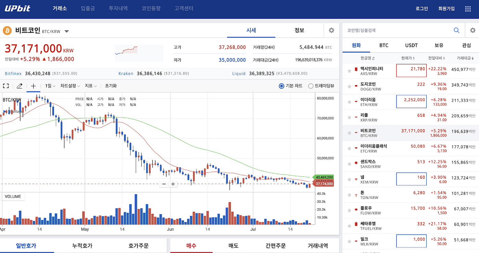Select the pencil drawing tool
This screenshot has width=479, height=253.
click(x=20, y=86)
